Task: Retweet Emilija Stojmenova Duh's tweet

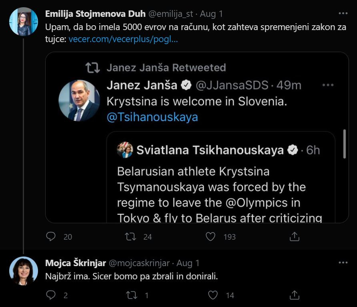Action: pos(130,236)
